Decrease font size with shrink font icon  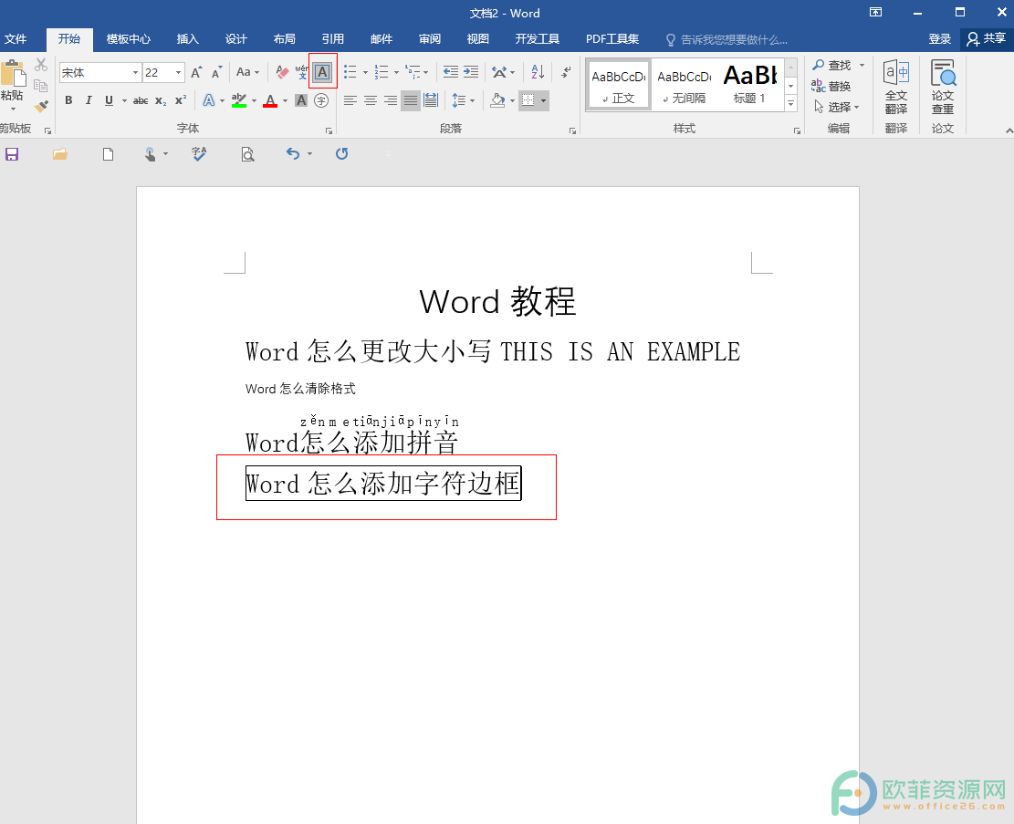coord(217,72)
